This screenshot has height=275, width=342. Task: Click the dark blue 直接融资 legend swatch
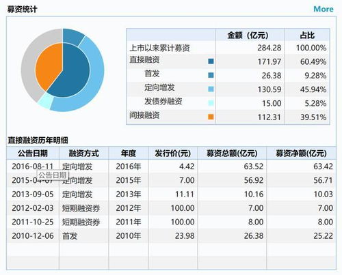(211, 61)
